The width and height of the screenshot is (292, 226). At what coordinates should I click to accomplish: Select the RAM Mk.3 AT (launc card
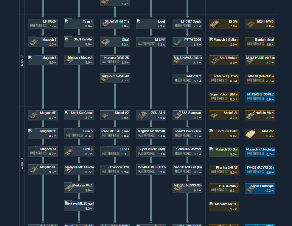pos(115,134)
